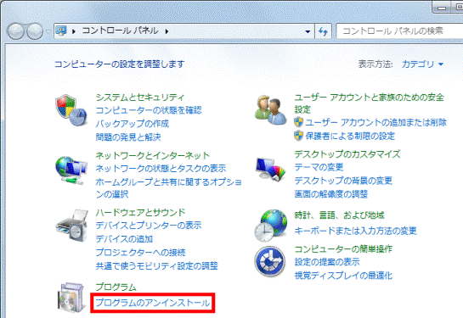
Task: Open 画面の解像度の調整 link
Action: point(331,194)
